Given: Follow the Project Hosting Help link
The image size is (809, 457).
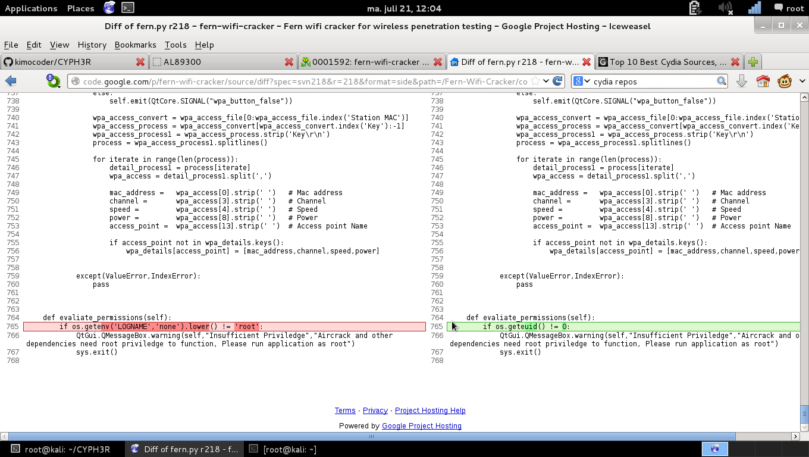Looking at the screenshot, I should pos(430,411).
